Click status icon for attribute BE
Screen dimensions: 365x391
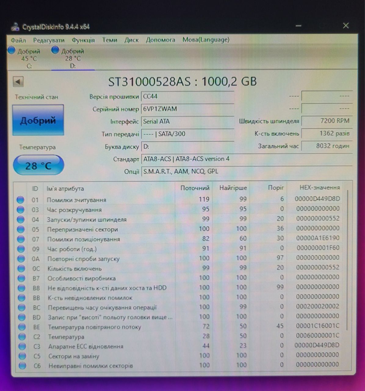pyautogui.click(x=22, y=327)
